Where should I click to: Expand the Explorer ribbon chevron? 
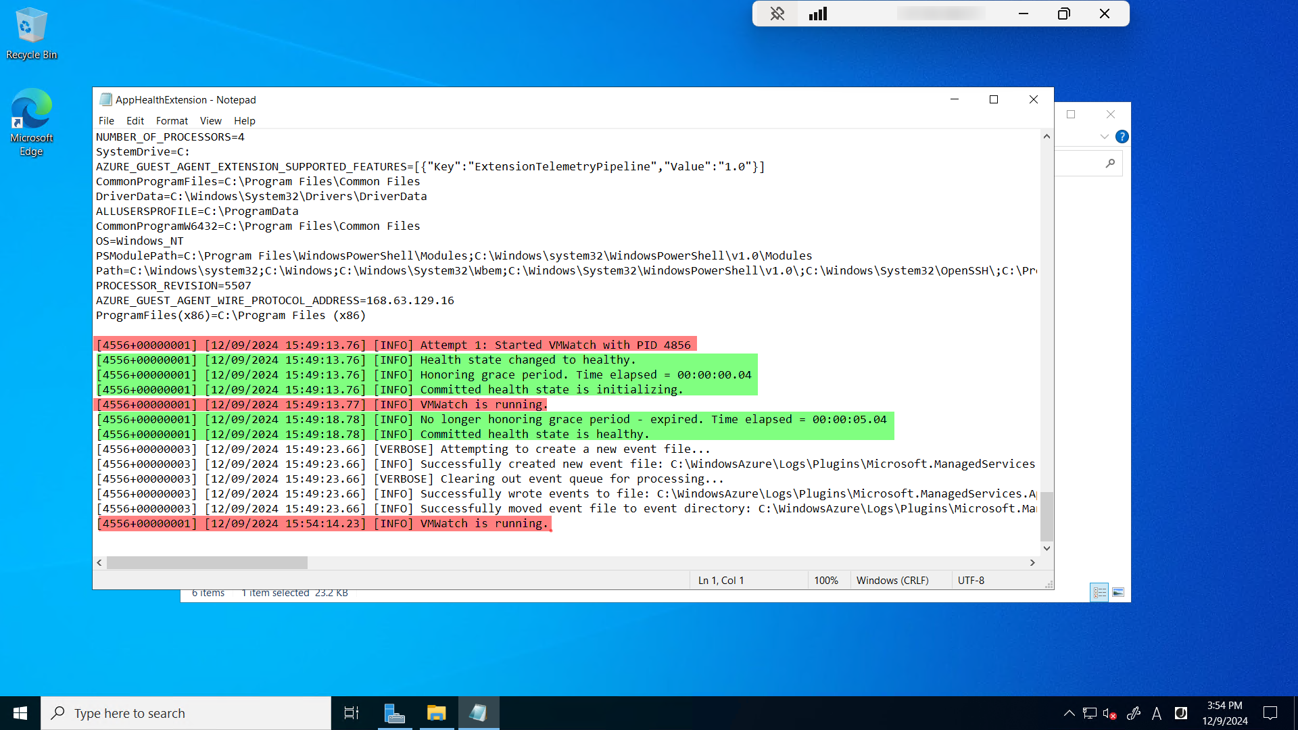(1104, 137)
